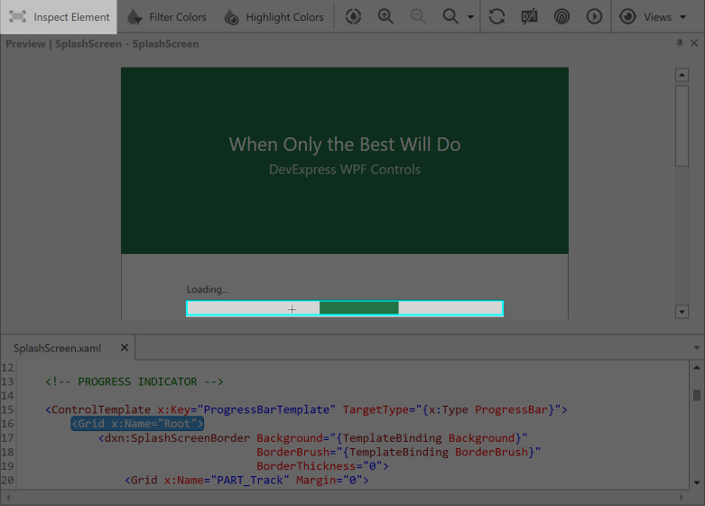Switch to the SplashScreen.xaml tab
The image size is (705, 506).
[x=57, y=348]
